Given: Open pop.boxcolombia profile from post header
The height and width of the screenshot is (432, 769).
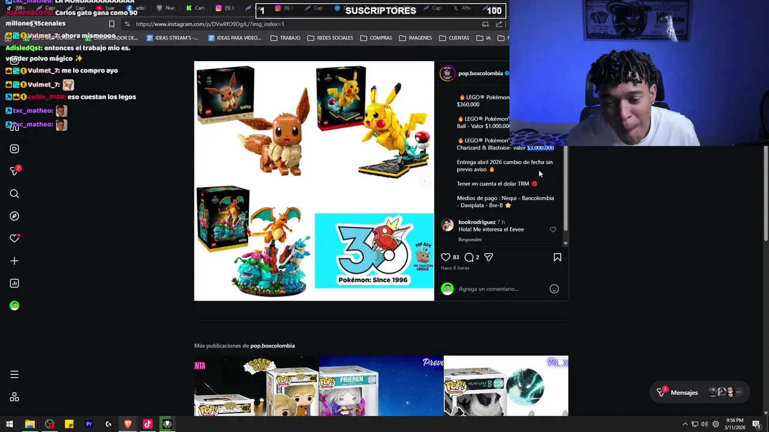Looking at the screenshot, I should [x=480, y=73].
